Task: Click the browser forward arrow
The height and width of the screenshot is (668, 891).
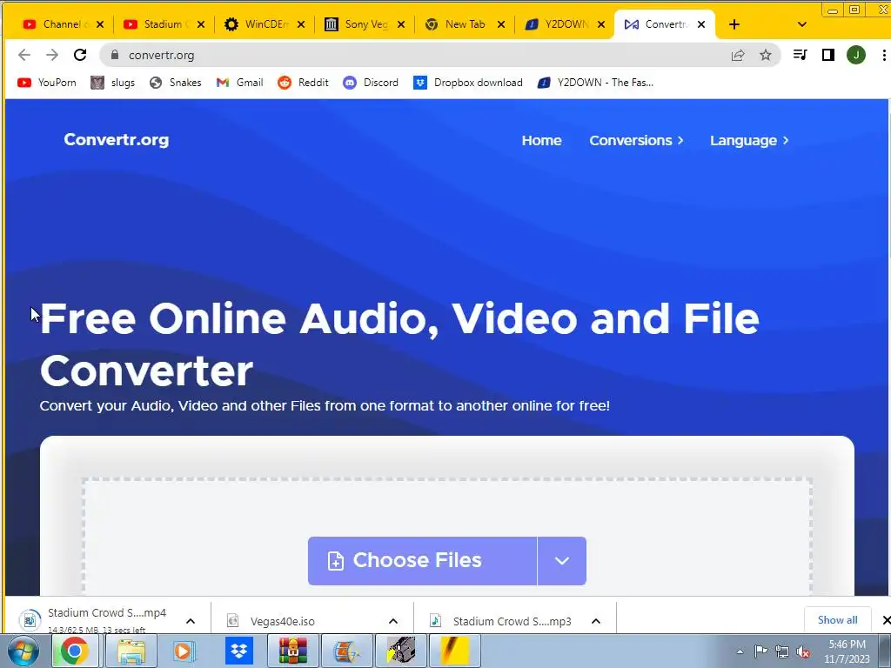Action: 51,55
